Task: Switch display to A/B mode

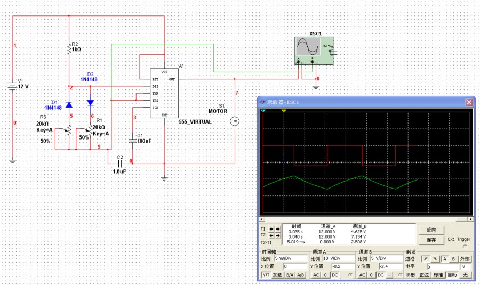Action: click(x=301, y=275)
